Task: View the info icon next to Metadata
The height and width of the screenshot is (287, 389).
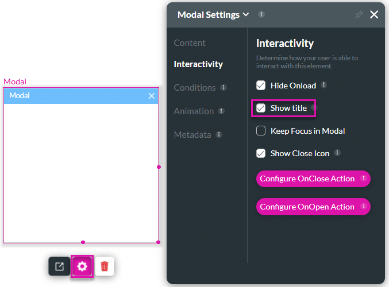Action: pos(219,134)
